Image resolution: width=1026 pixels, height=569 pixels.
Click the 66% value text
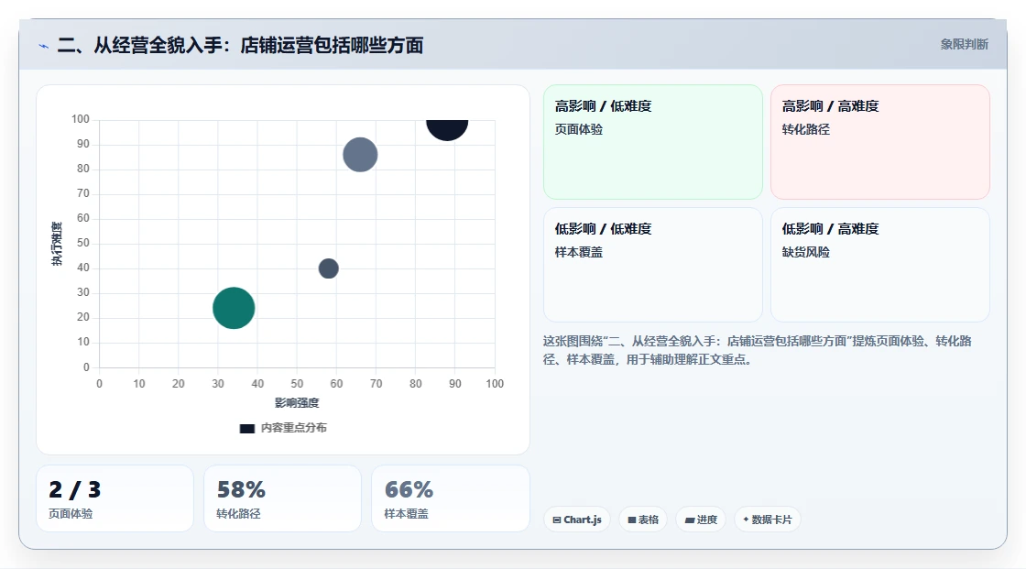[409, 489]
